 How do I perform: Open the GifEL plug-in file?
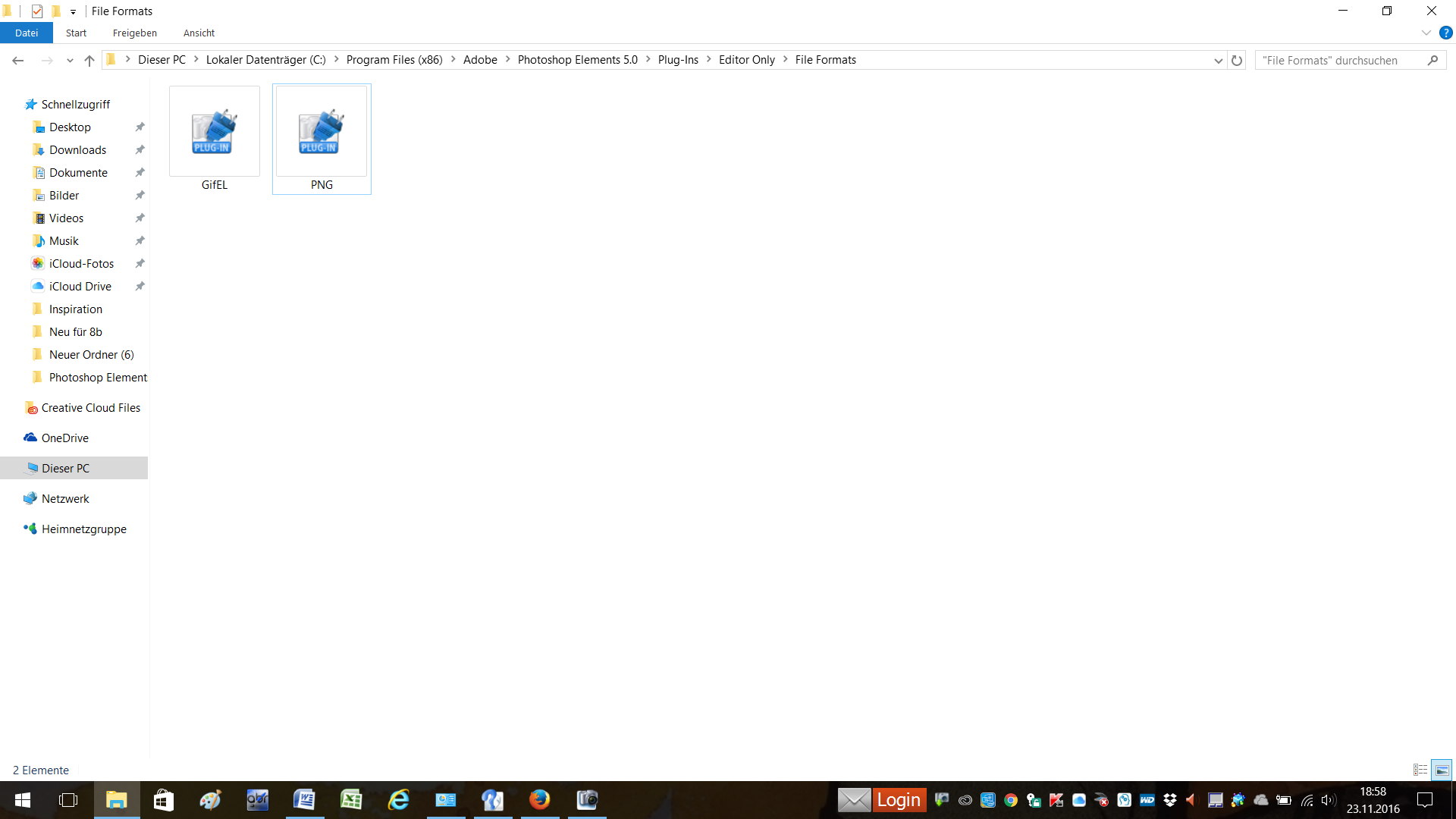(x=214, y=139)
